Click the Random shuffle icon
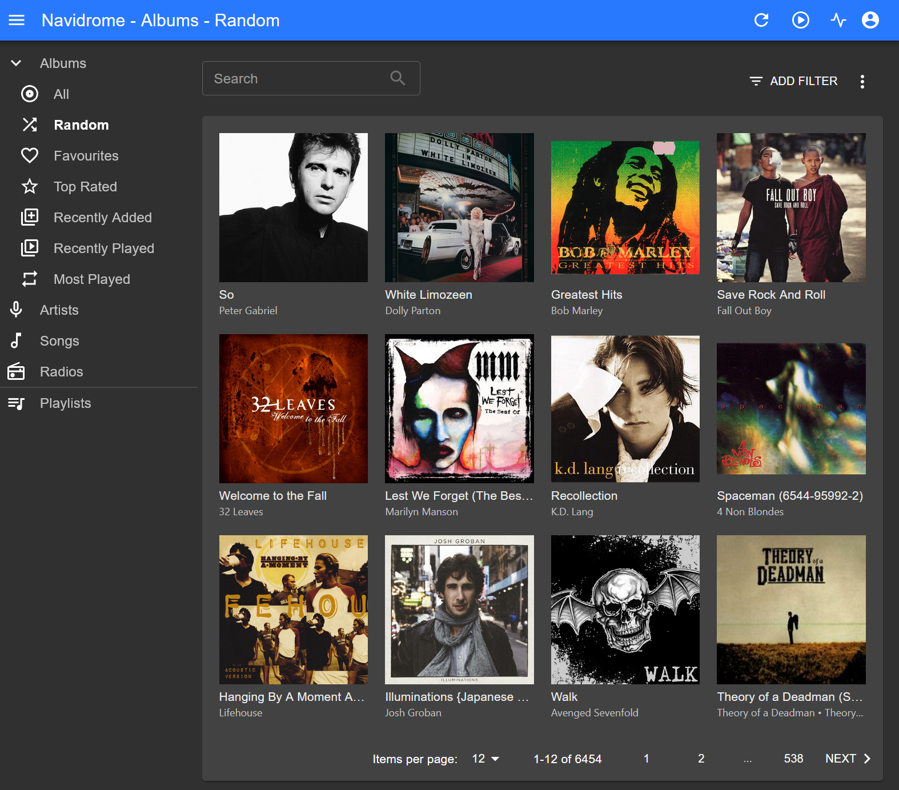Image resolution: width=899 pixels, height=790 pixels. click(x=30, y=125)
